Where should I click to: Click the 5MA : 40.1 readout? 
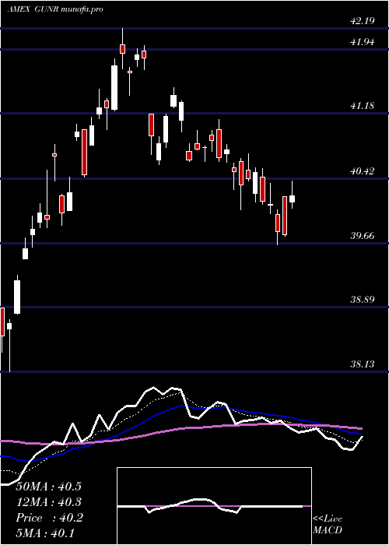(x=45, y=533)
